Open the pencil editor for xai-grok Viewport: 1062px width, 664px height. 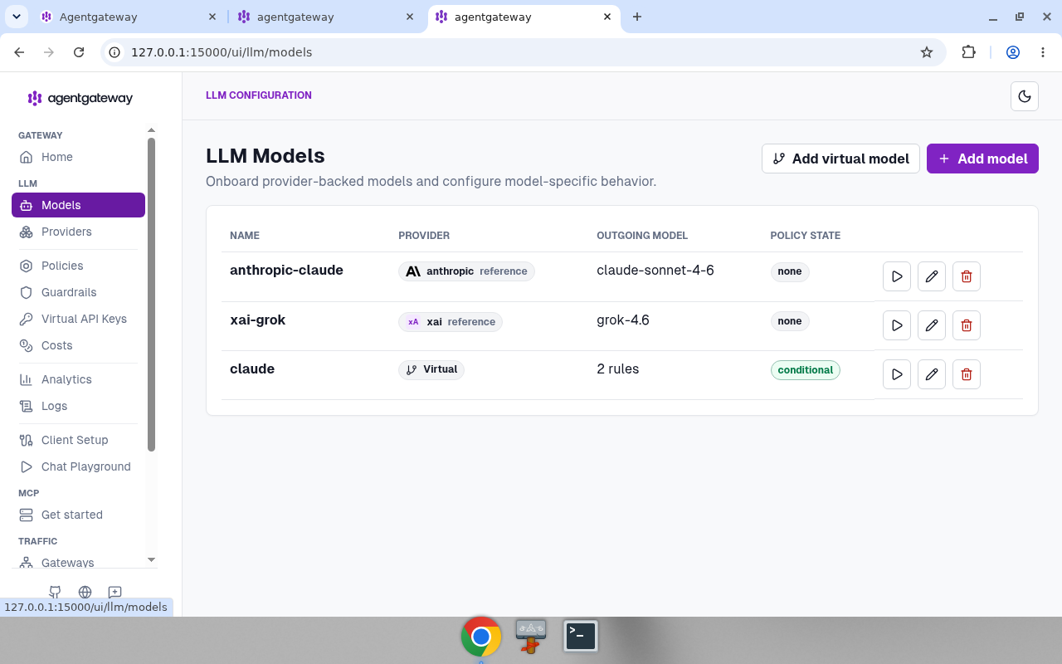[932, 325]
